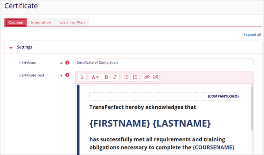This screenshot has width=264, height=155.
Task: Click the remove link icon
Action: pyautogui.click(x=155, y=77)
